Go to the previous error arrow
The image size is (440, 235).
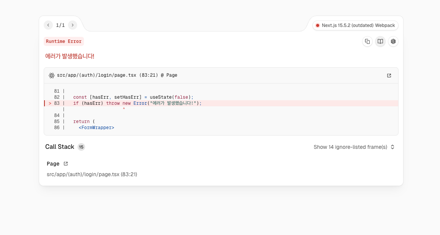point(48,25)
